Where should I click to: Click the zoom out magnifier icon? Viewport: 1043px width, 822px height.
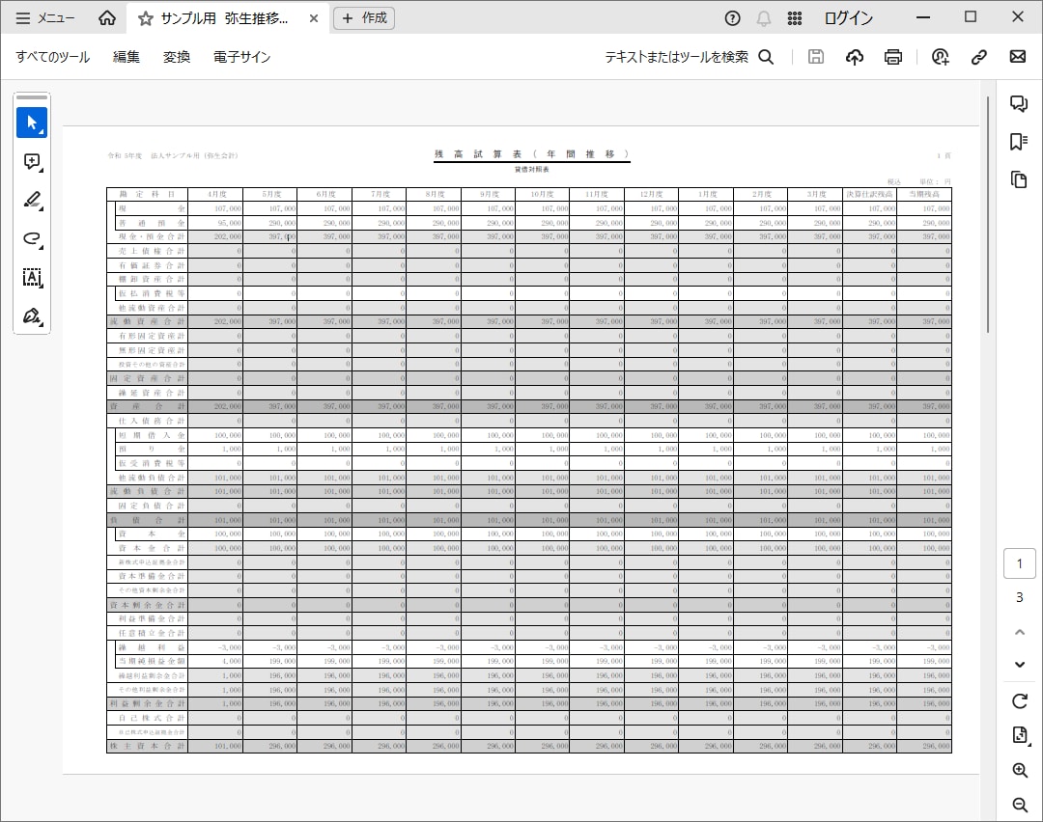click(1019, 805)
